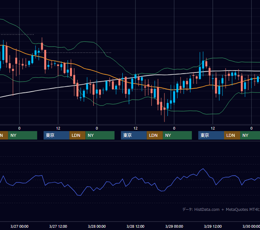This screenshot has width=260, height=230.
Task: Click the oscillator line's highest peak on 3/29
Action: click(x=203, y=169)
